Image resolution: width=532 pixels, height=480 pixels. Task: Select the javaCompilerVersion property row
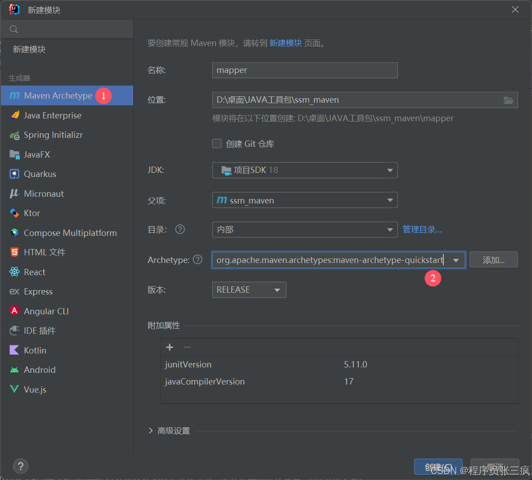(339, 381)
